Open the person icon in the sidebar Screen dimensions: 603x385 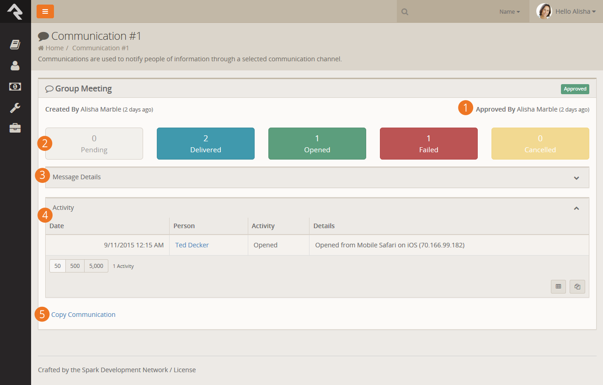15,65
